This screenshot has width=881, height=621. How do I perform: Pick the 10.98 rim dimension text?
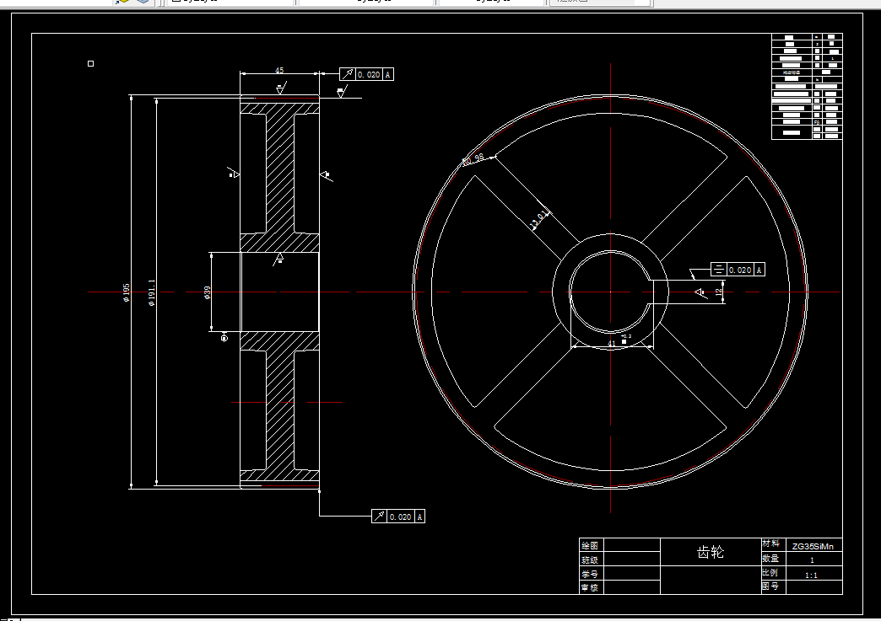tap(473, 160)
